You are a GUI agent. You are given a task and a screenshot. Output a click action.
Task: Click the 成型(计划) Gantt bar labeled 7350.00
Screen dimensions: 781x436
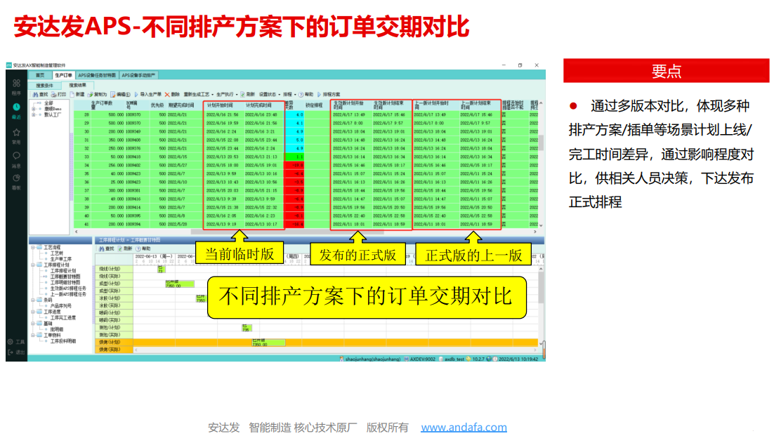180,284
